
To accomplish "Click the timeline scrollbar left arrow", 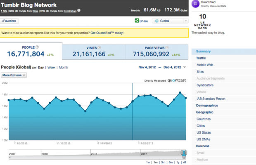I will tap(10, 158).
